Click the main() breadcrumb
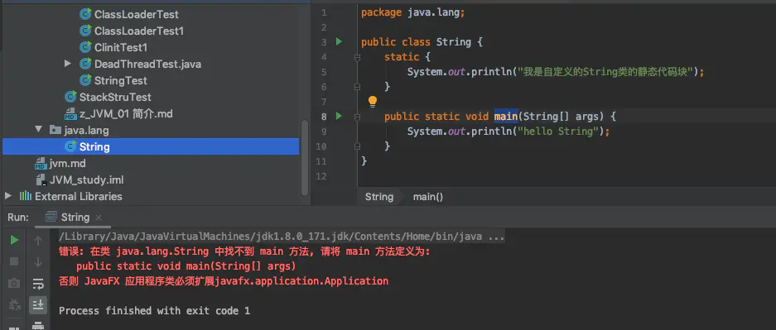Screen dimensions: 776x330 pyautogui.click(x=428, y=197)
